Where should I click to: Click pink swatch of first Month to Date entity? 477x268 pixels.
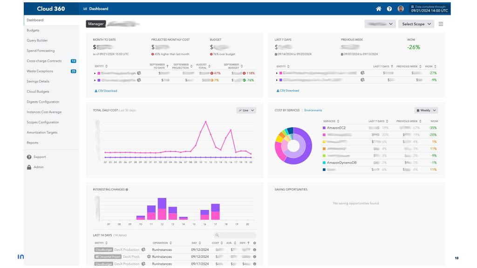(x=99, y=73)
